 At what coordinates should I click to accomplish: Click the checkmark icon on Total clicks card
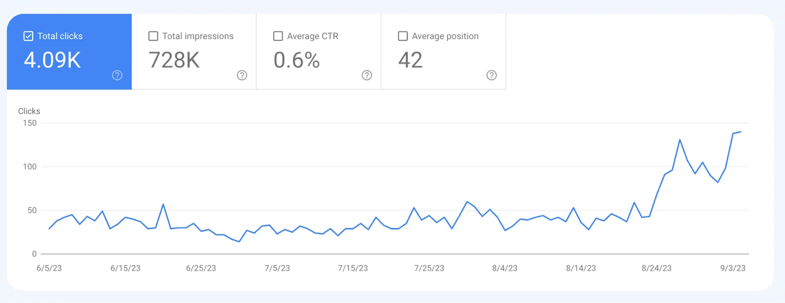pos(28,36)
